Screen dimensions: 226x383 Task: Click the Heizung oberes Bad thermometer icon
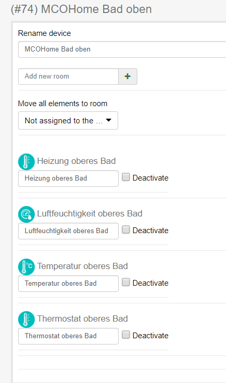click(26, 162)
